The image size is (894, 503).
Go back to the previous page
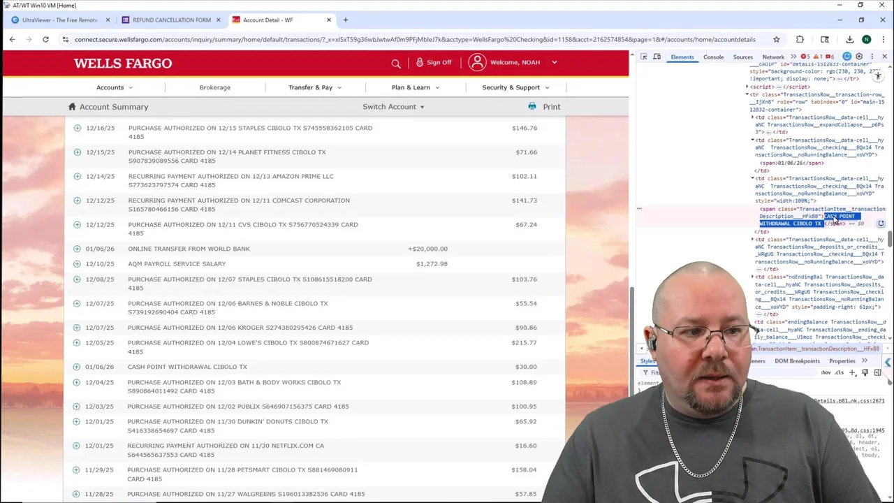[12, 39]
